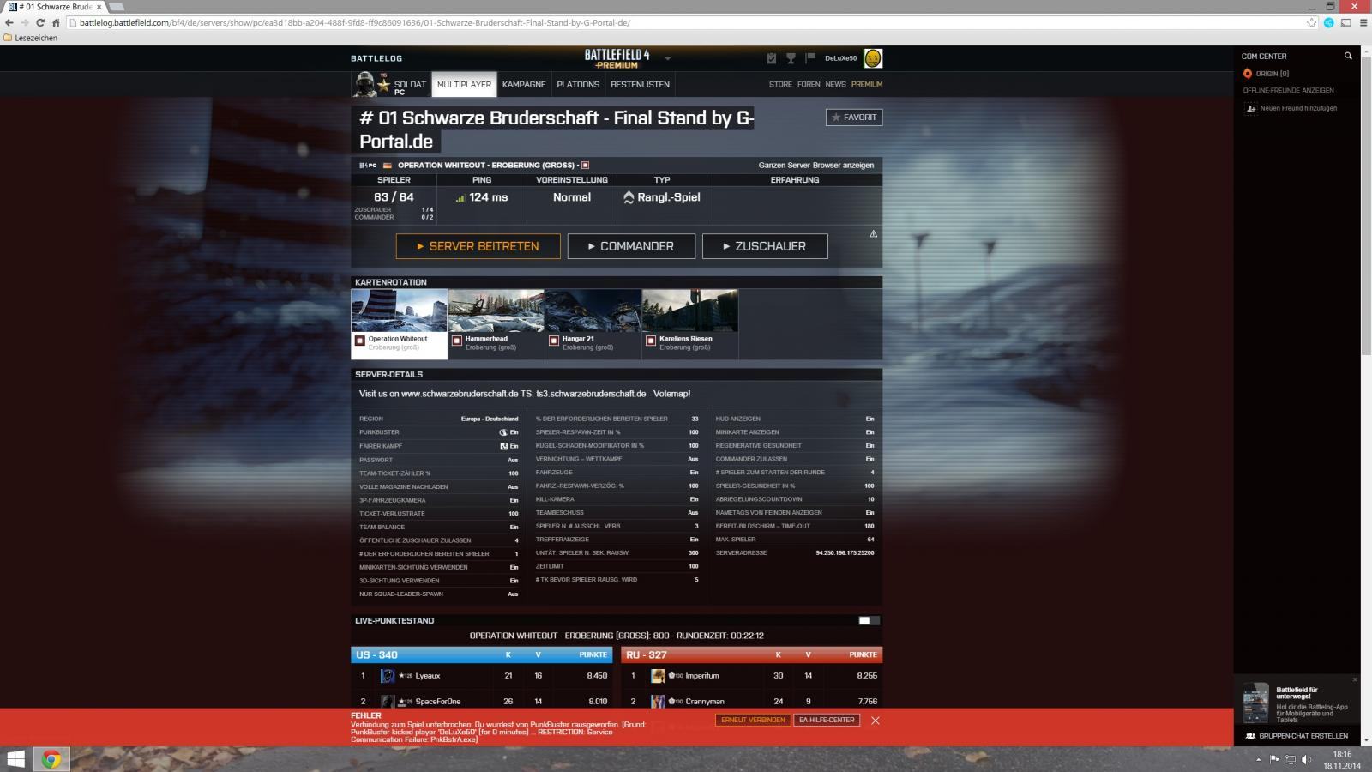Open the flag notifications icon in the header
This screenshot has height=772, width=1372.
click(810, 58)
